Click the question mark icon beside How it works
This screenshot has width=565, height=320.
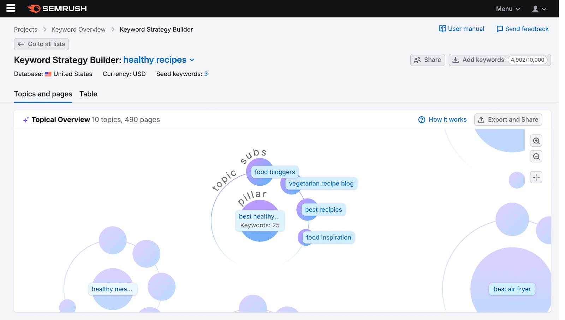[x=422, y=120]
